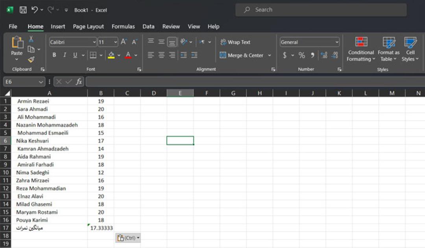Screen dimensions: 425x248
Task: Switch to the Data tab
Action: 148,26
